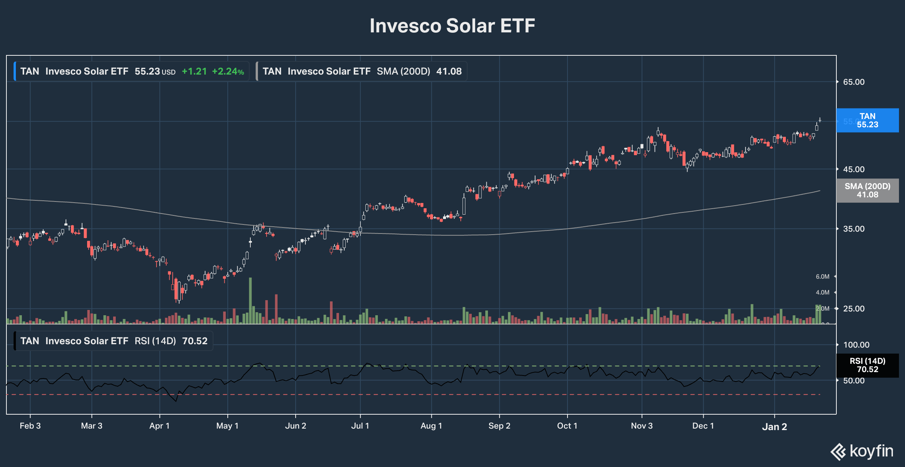Image resolution: width=905 pixels, height=467 pixels.
Task: Click the Oct 1 date marker
Action: point(567,426)
